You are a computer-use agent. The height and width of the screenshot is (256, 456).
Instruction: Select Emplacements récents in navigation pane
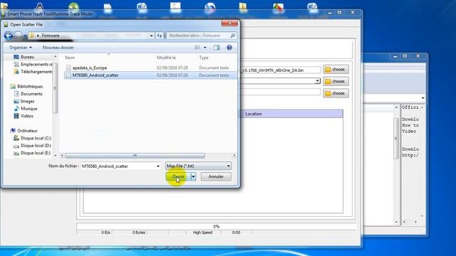pos(33,65)
